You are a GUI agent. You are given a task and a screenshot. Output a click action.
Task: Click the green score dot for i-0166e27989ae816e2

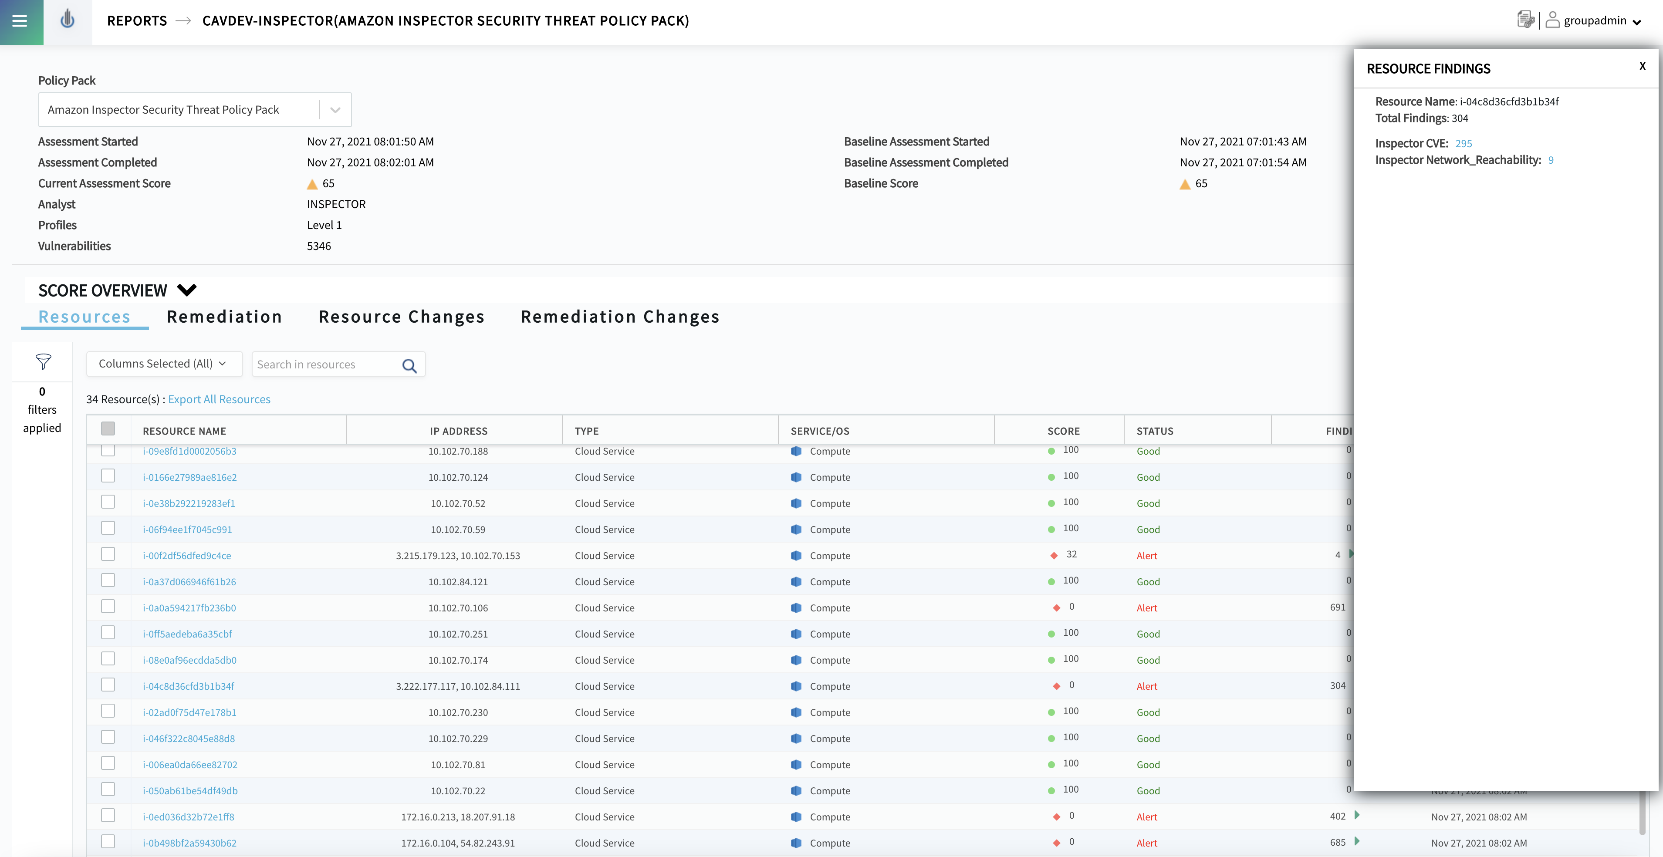pyautogui.click(x=1051, y=477)
